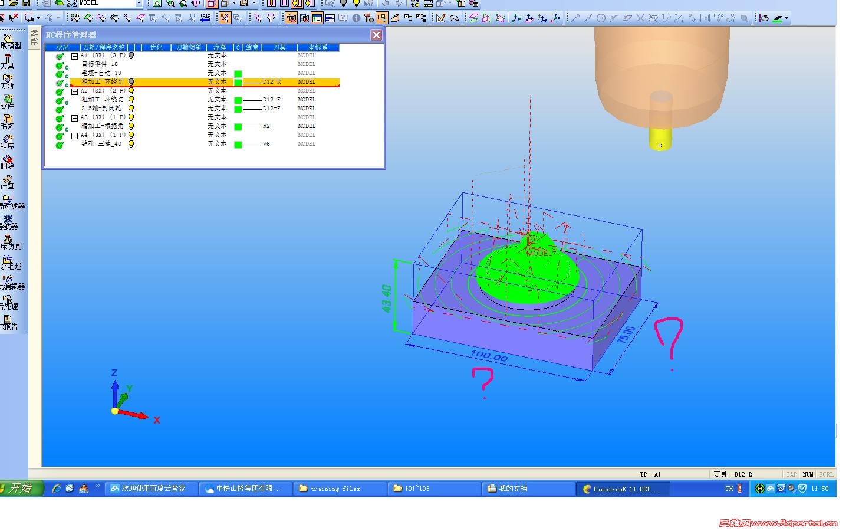Viewport: 849px width, 531px height.
Task: Collapse the A4 (3X) toolpath tree node
Action: tap(75, 136)
